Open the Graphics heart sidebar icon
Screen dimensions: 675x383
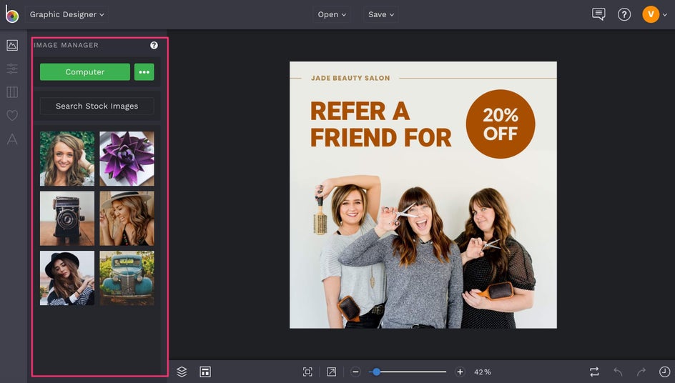[x=12, y=116]
